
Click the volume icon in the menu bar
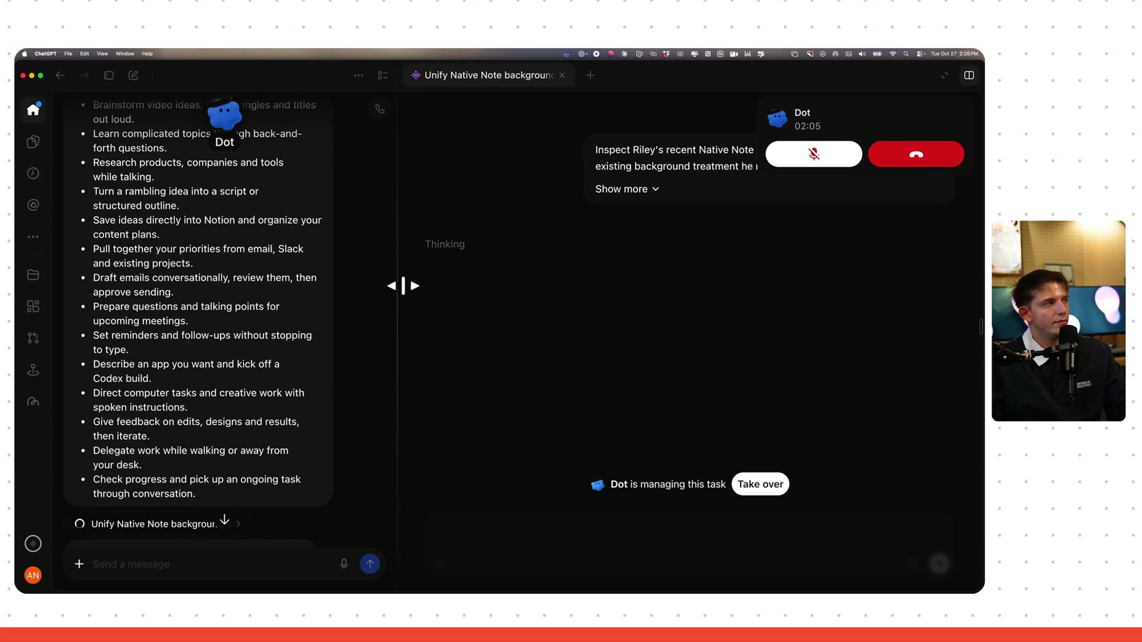(862, 54)
